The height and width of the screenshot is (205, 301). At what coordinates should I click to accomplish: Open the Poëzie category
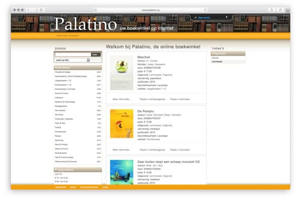click(58, 127)
